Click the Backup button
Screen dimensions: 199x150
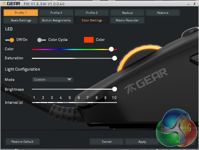tap(127, 13)
